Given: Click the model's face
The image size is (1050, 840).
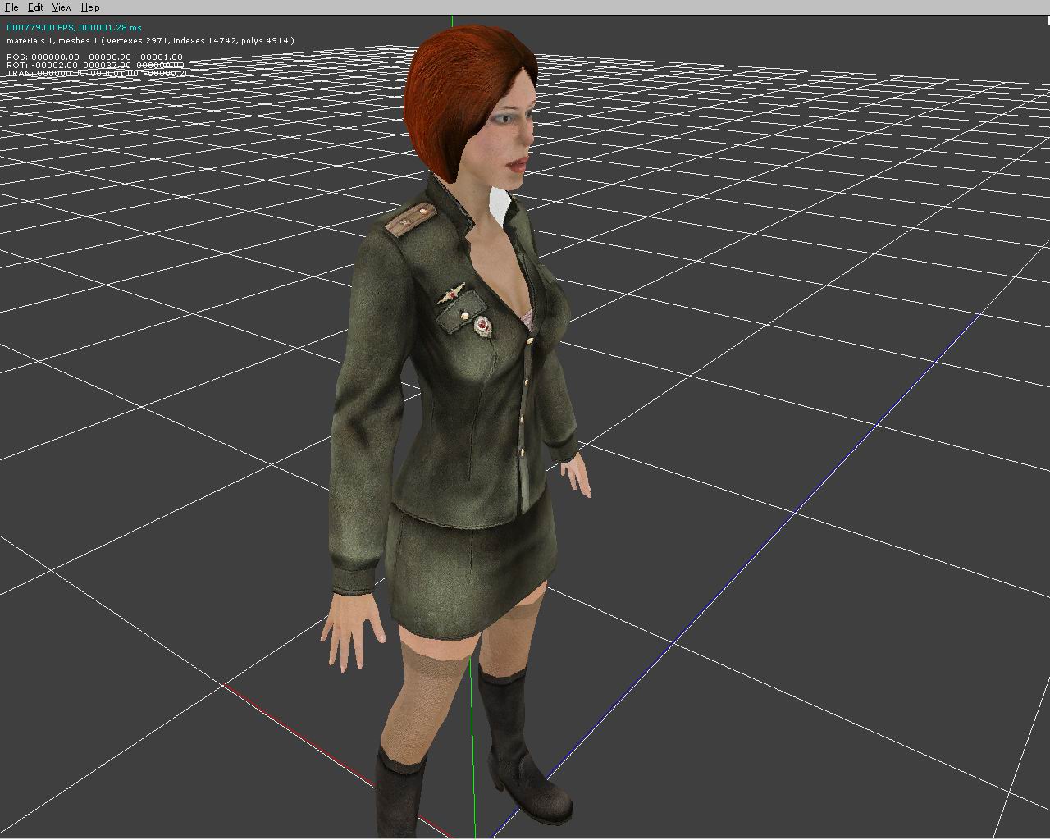Looking at the screenshot, I should click(x=510, y=131).
